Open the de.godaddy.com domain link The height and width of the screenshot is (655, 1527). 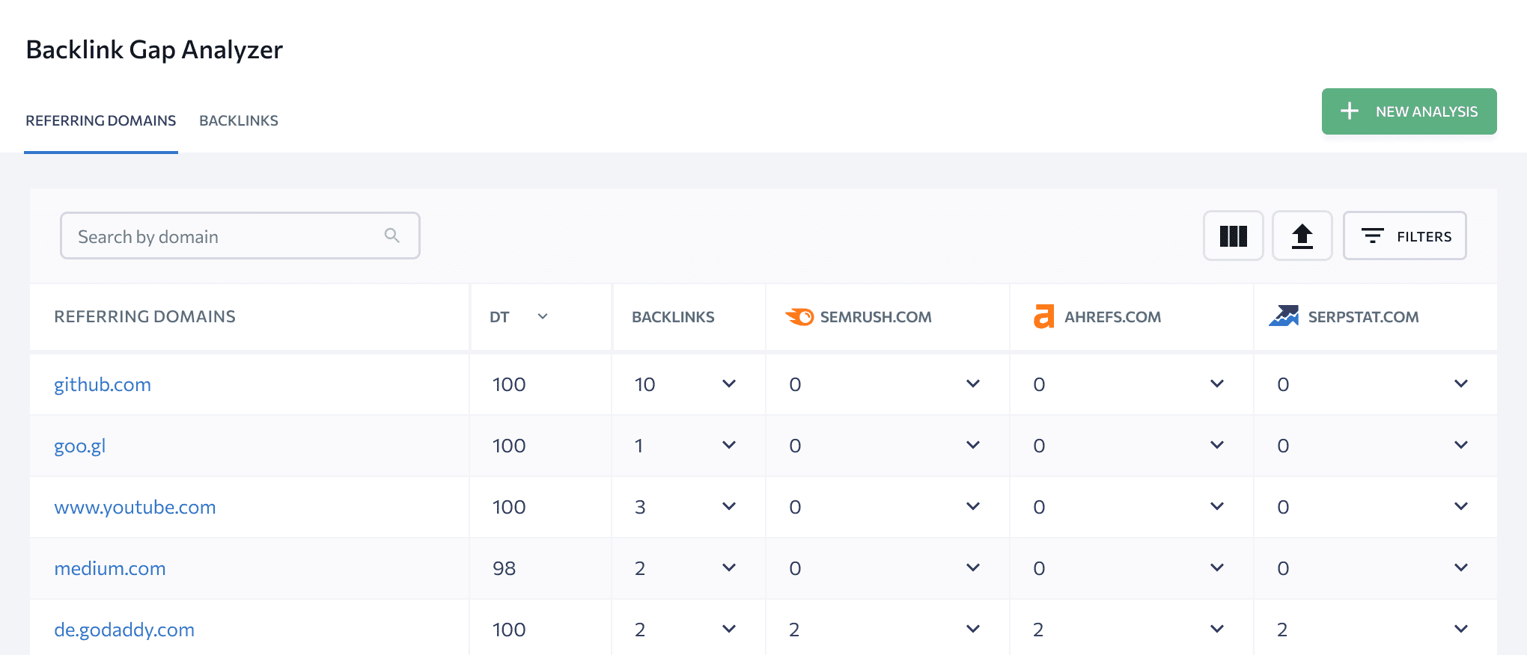tap(124, 630)
